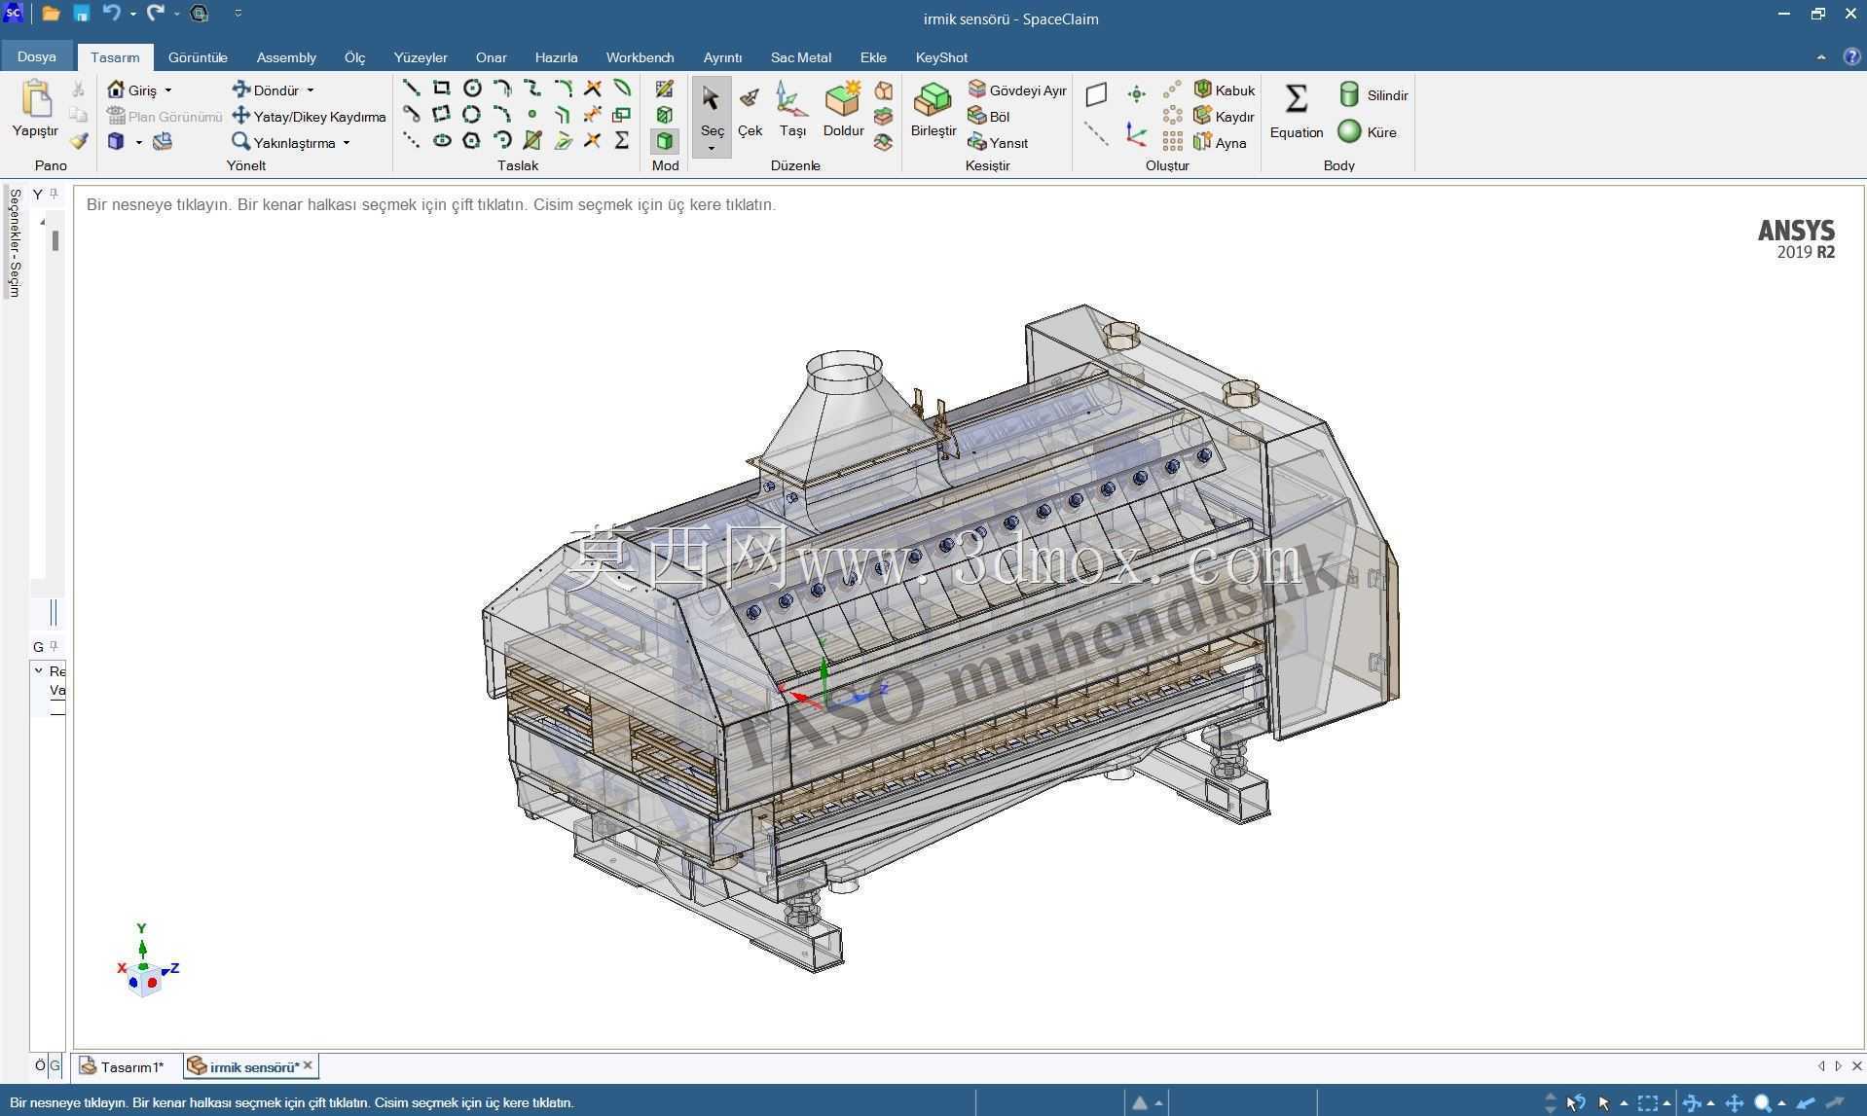Click the Birleştir (Combine) tool
1867x1116 pixels.
933,109
